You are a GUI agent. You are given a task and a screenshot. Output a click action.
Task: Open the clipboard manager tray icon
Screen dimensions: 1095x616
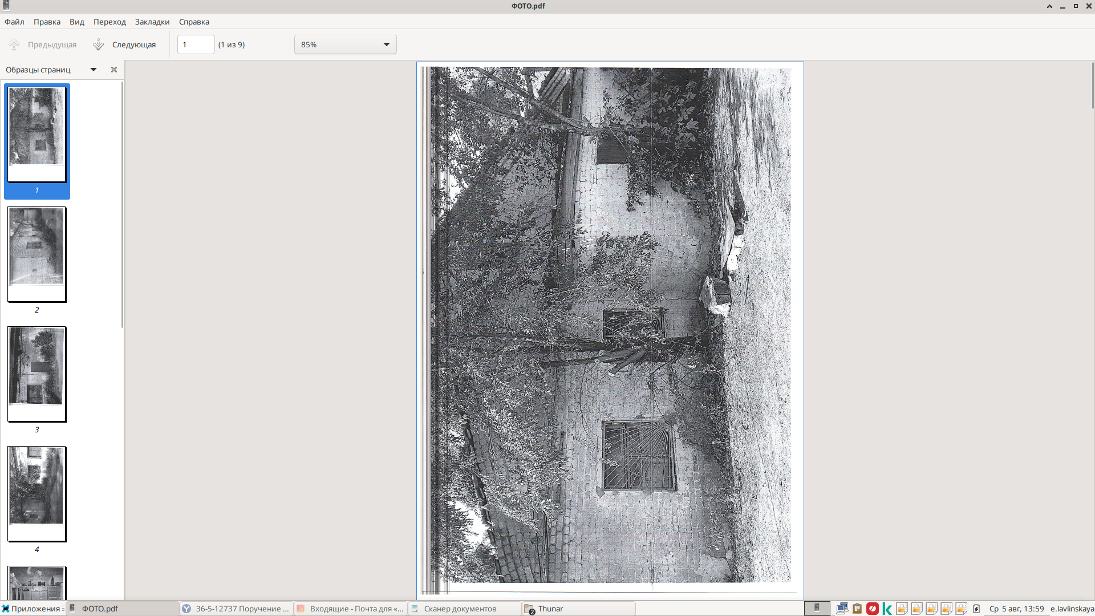pos(857,609)
